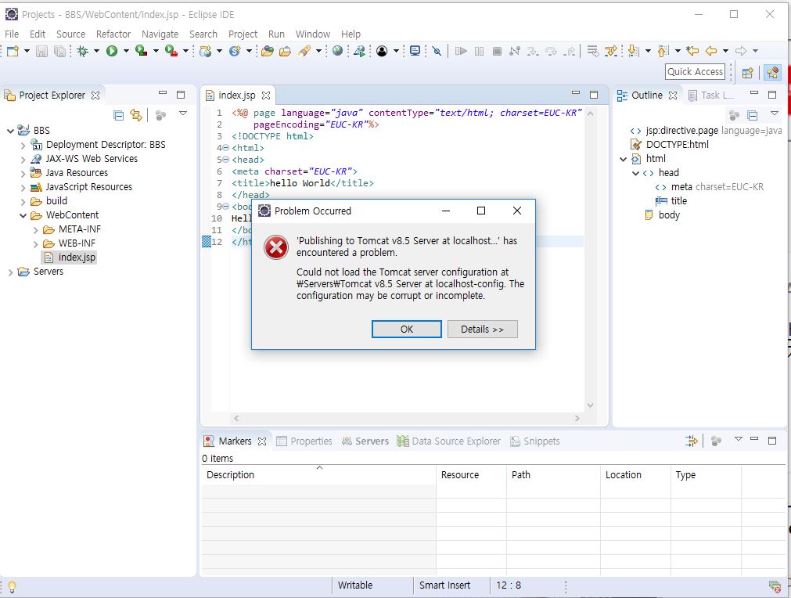Toggle code folding on line 5 head tag

[225, 160]
